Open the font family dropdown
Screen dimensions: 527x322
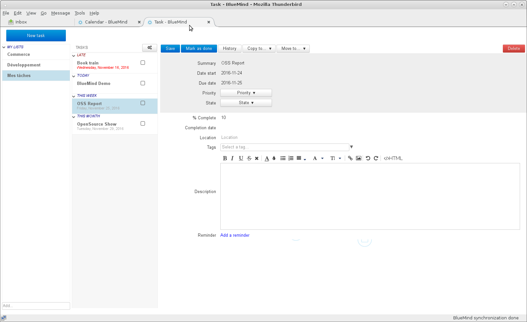[x=318, y=158]
